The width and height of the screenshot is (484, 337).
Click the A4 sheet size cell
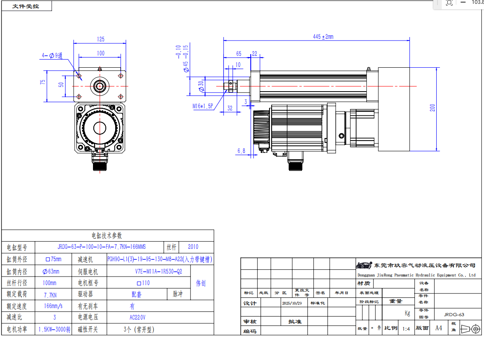point(438,328)
